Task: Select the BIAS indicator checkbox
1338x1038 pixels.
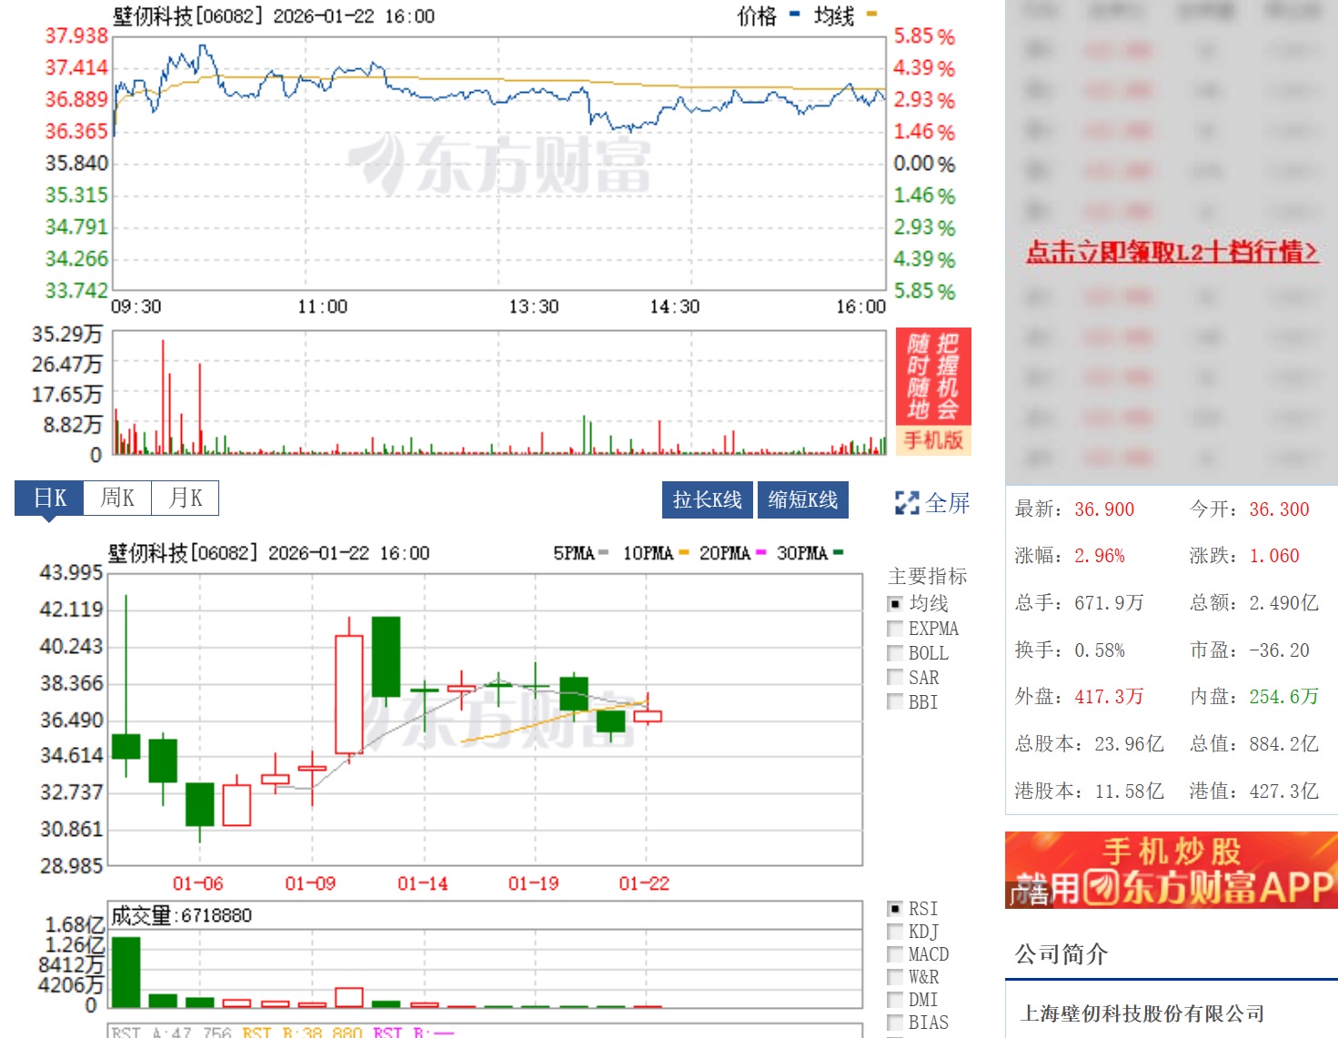Action: 895,1023
